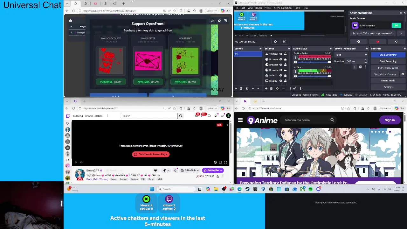Move scene down in OBS Scenes toolbar

[258, 88]
